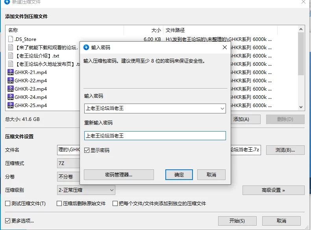This screenshot has width=311, height=230.
Task: Enable 压缩后删除原始文件 checkbox
Action: (x=59, y=203)
